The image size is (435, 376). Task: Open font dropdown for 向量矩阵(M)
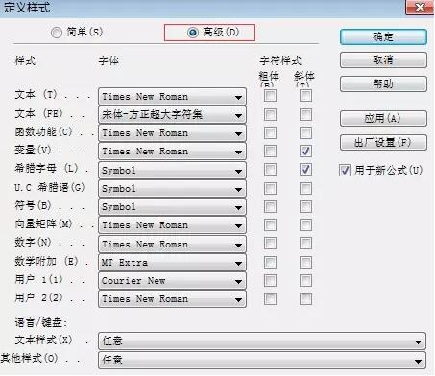tap(172, 225)
